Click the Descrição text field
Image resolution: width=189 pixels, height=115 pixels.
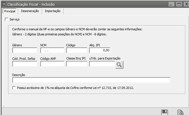coord(91,80)
